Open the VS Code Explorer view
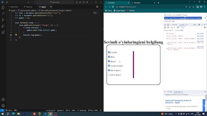Image resolution: width=207 pixels, height=116 pixels. click(x=3, y=7)
